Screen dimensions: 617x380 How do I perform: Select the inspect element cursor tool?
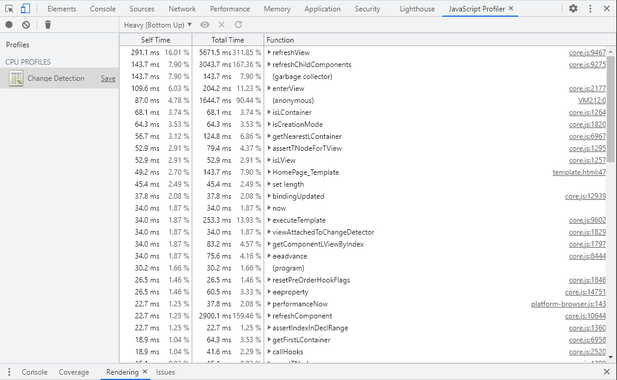[9, 8]
